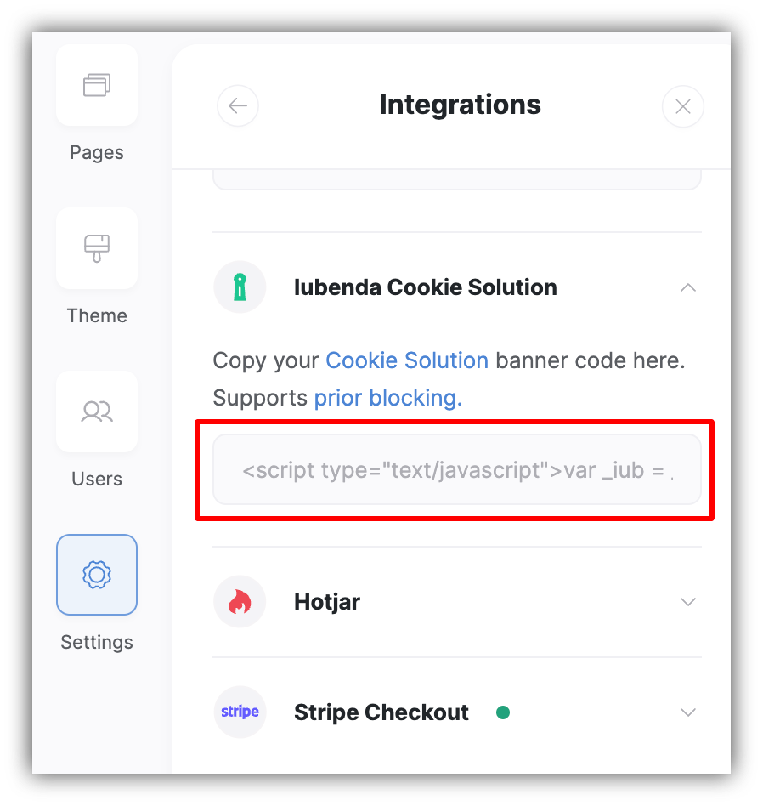Expand the Stripe Checkout section

click(x=688, y=712)
